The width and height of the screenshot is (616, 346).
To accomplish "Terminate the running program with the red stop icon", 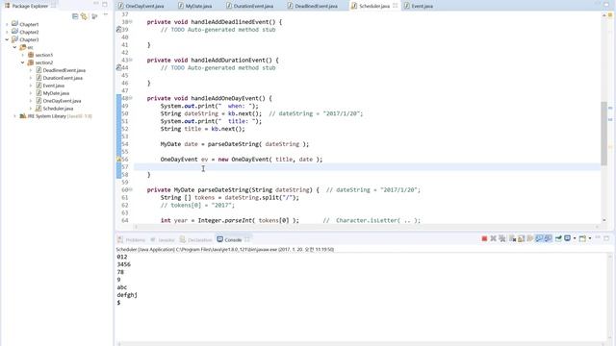I will (484, 238).
